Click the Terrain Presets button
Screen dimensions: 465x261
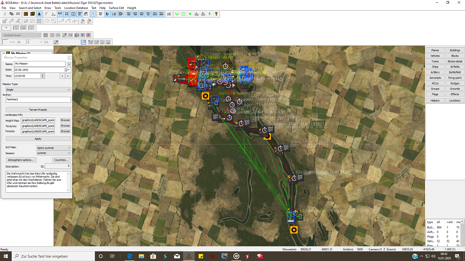tap(38, 110)
